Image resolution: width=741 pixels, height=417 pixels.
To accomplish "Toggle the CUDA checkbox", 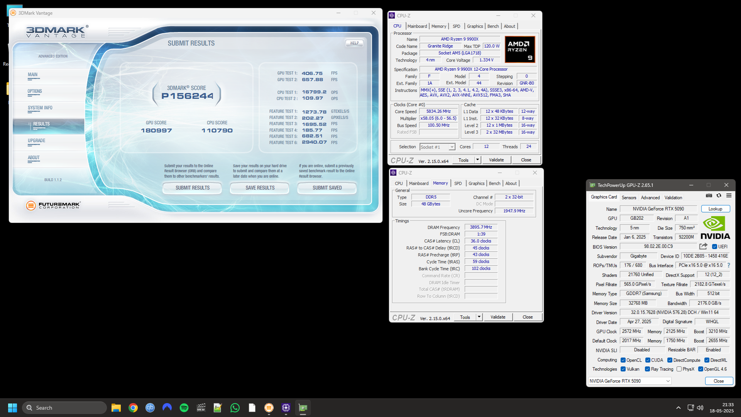I will coord(648,360).
